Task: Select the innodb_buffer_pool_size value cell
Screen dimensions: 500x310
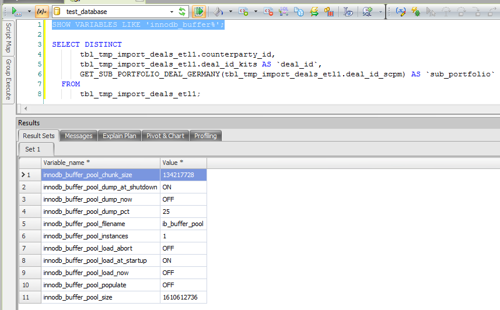Action: click(183, 297)
